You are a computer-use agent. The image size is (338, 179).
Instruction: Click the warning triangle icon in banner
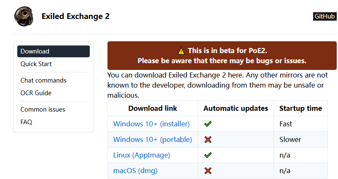click(x=181, y=51)
